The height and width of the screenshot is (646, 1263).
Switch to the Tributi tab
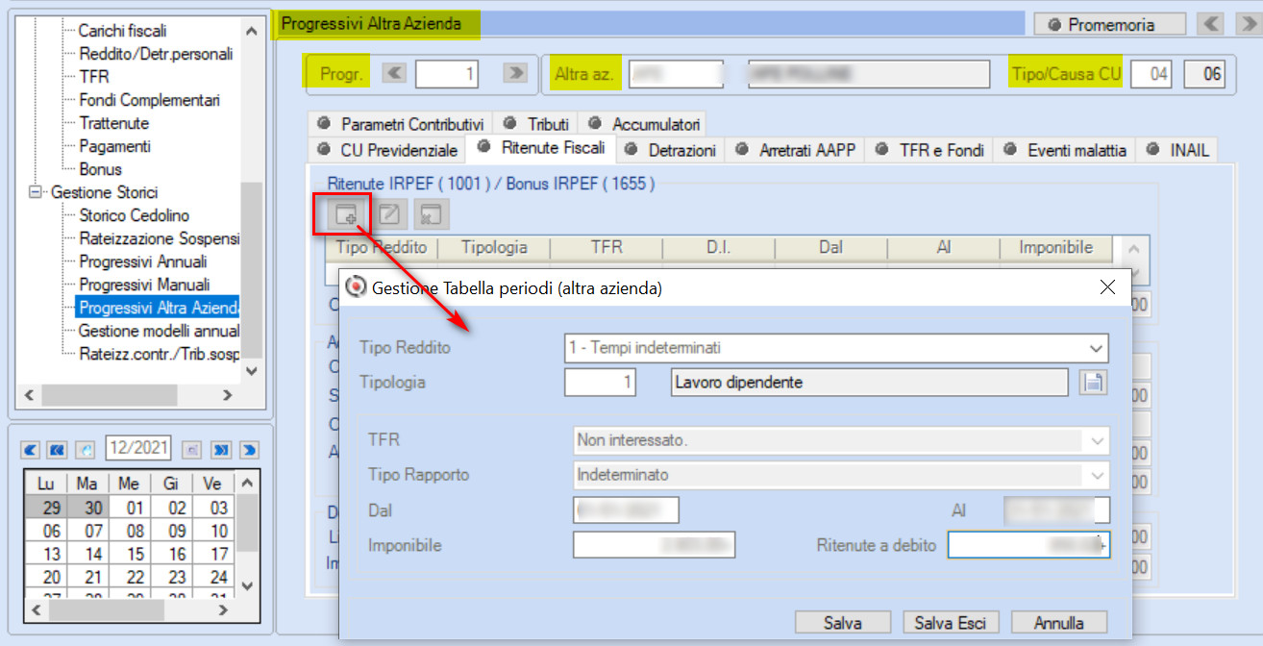point(537,124)
